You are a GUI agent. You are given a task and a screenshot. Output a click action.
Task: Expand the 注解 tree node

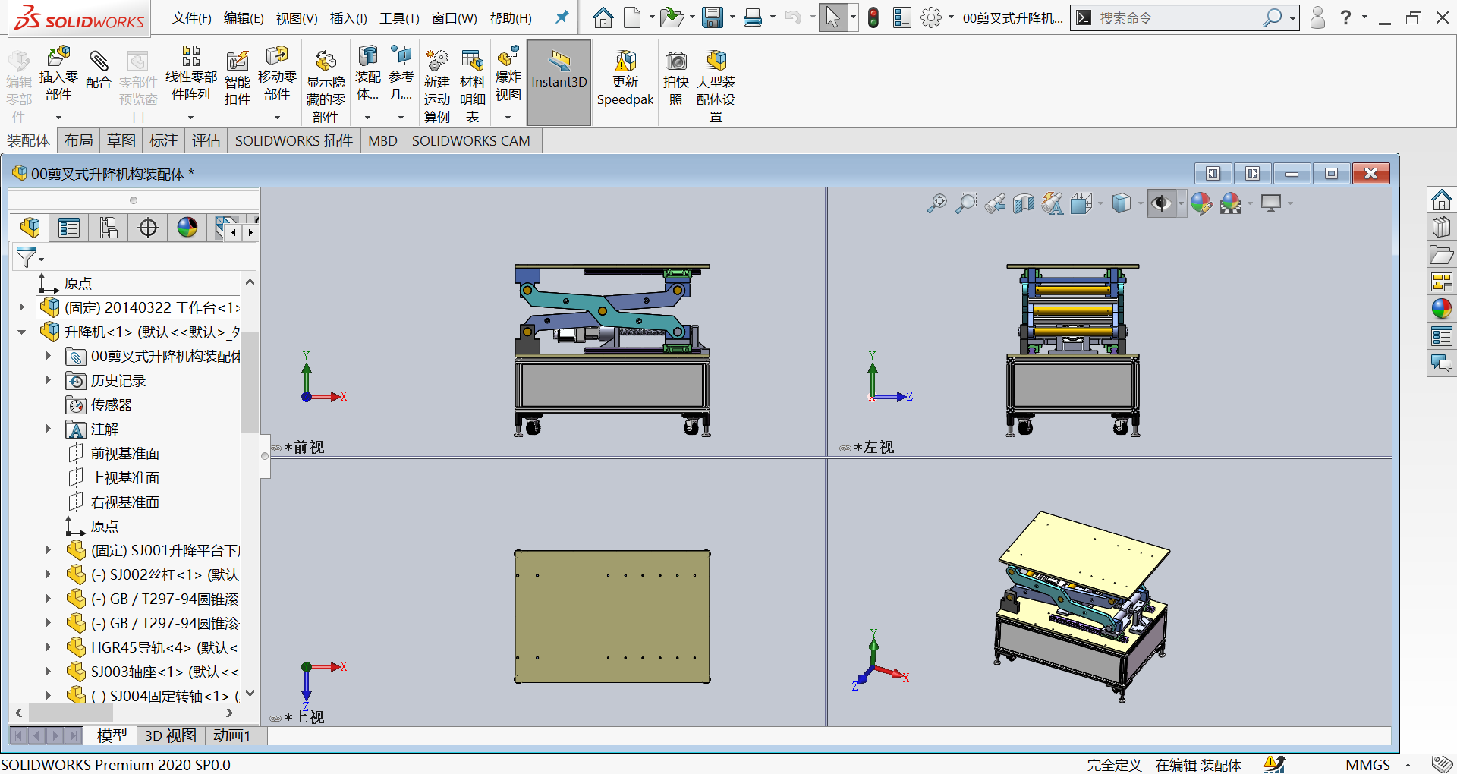[x=48, y=429]
